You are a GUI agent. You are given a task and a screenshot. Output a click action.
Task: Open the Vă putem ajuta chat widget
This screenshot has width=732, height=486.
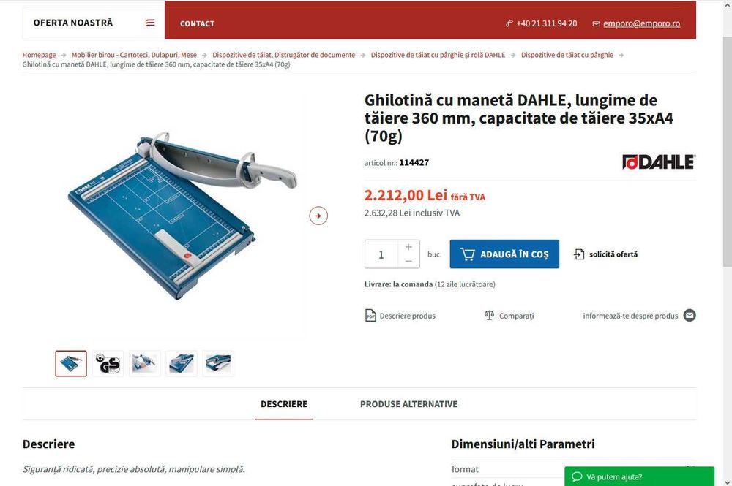coord(639,476)
